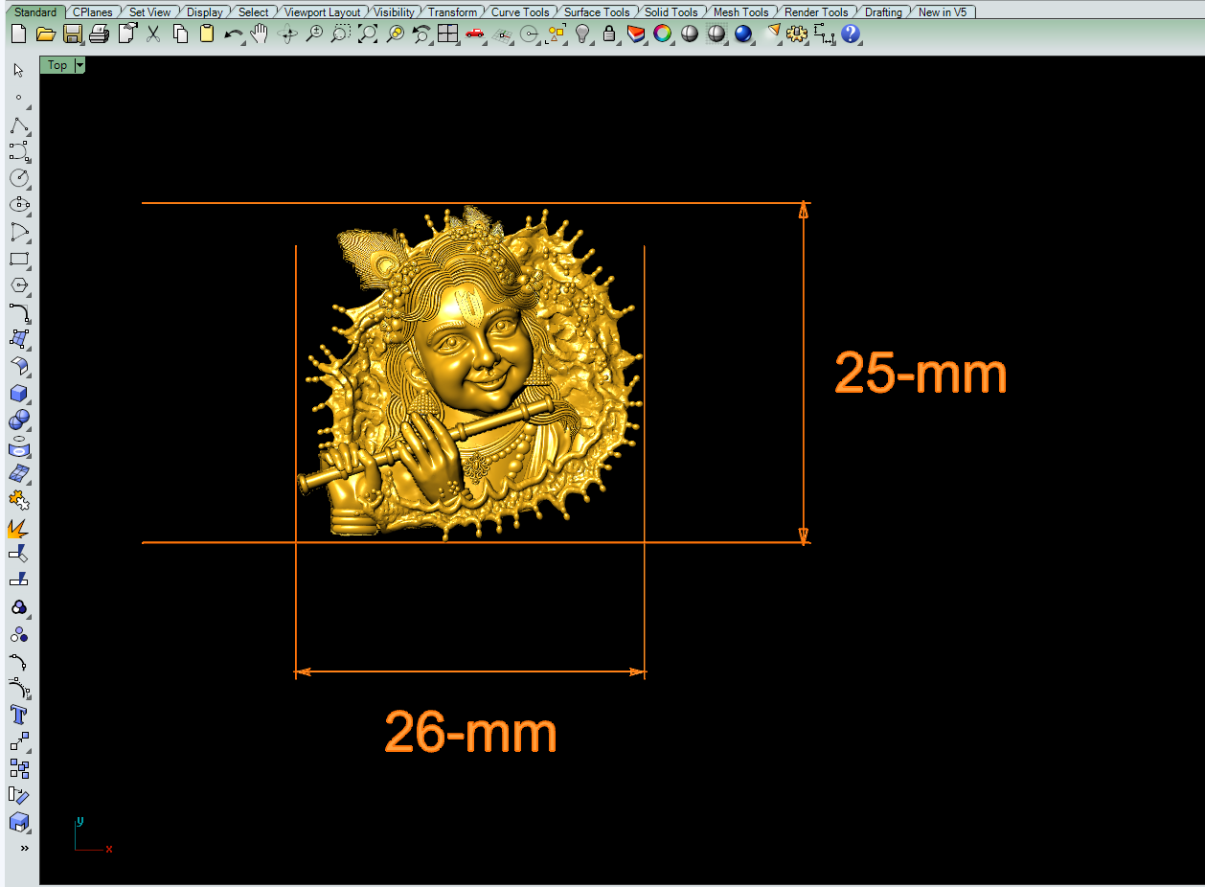Click the Print icon

click(x=99, y=34)
